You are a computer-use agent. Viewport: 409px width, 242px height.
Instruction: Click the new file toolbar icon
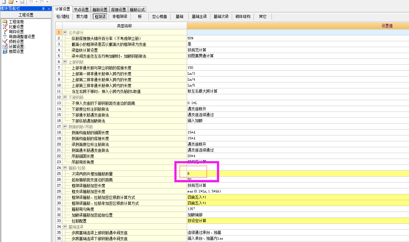[x=4, y=2]
